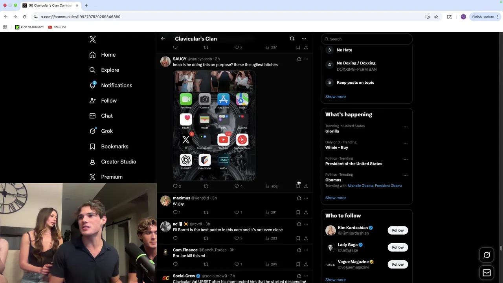
Task: Open Grok in sidebar
Action: tap(101, 131)
